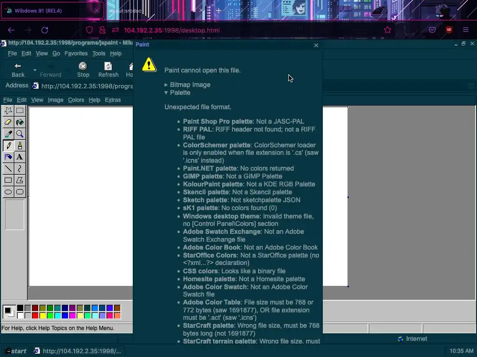Open the browser window File menu
Viewport: 477px width, 357px height.
[x=12, y=53]
